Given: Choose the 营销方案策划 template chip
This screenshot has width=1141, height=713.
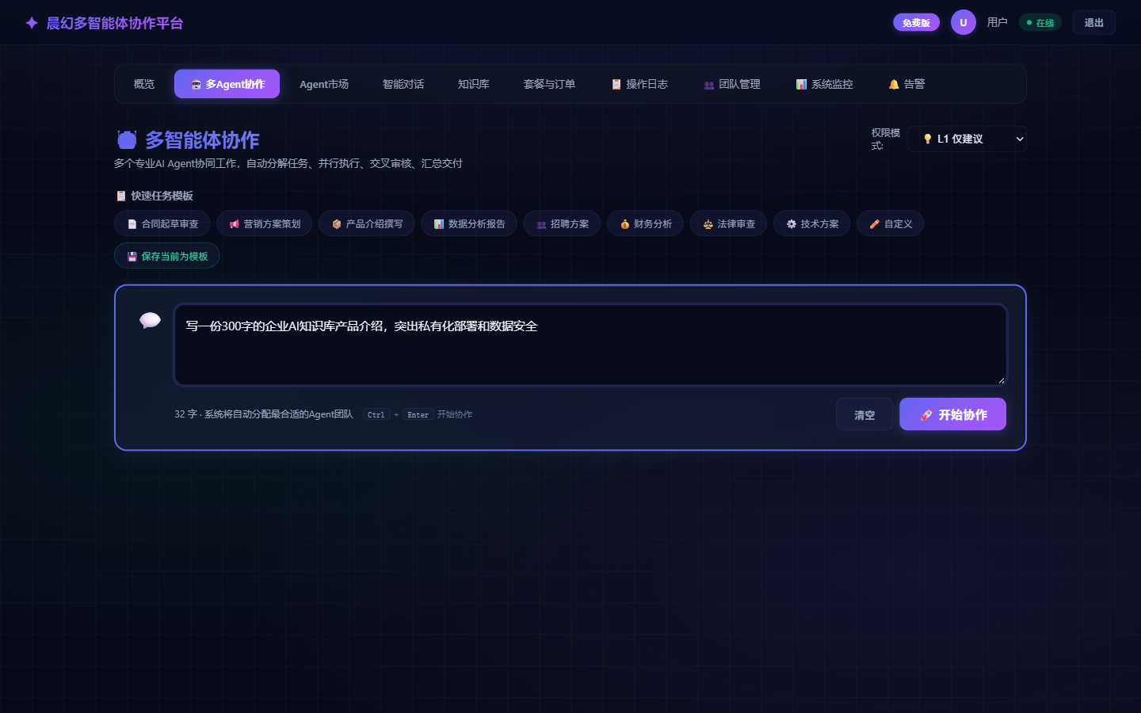Looking at the screenshot, I should pyautogui.click(x=265, y=223).
